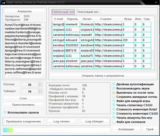The height and width of the screenshot is (136, 160).
Task: Select password cell 'eloelivict'
Action: 72,61
